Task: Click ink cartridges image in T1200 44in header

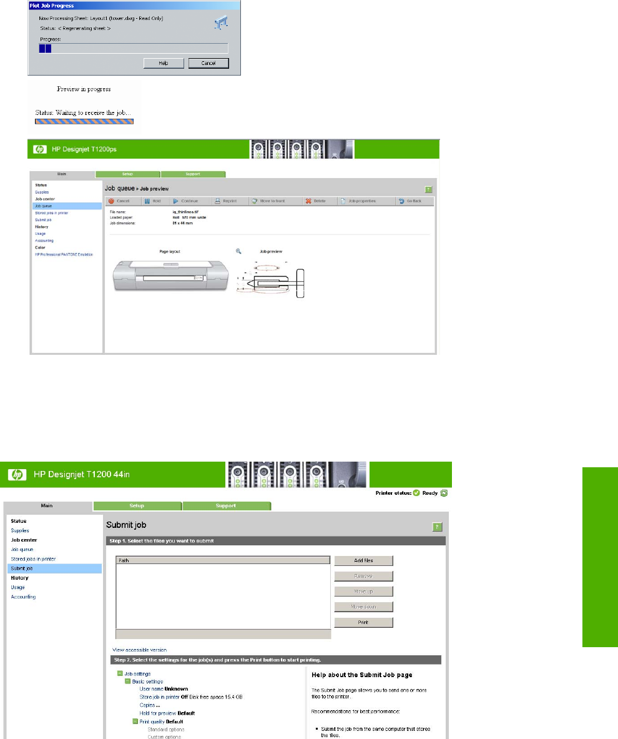Action: [x=297, y=475]
